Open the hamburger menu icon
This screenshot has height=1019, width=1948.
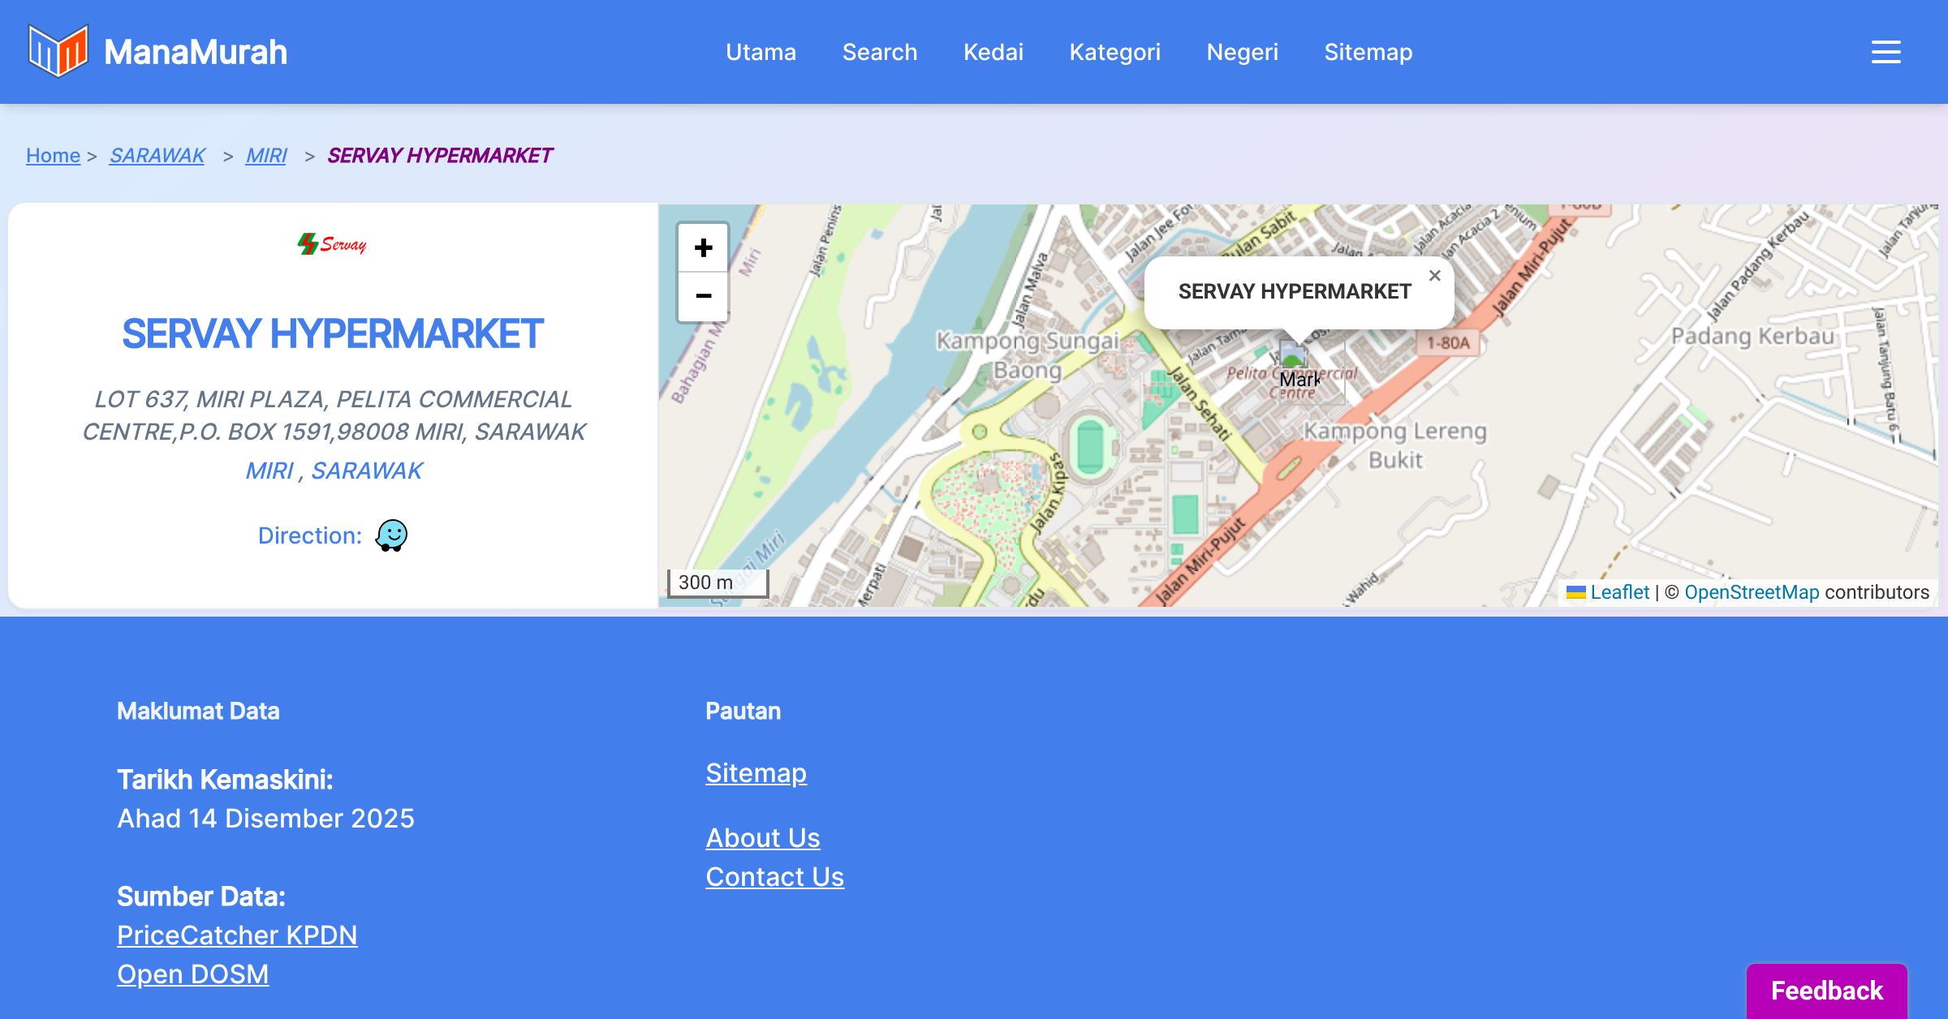[1886, 52]
